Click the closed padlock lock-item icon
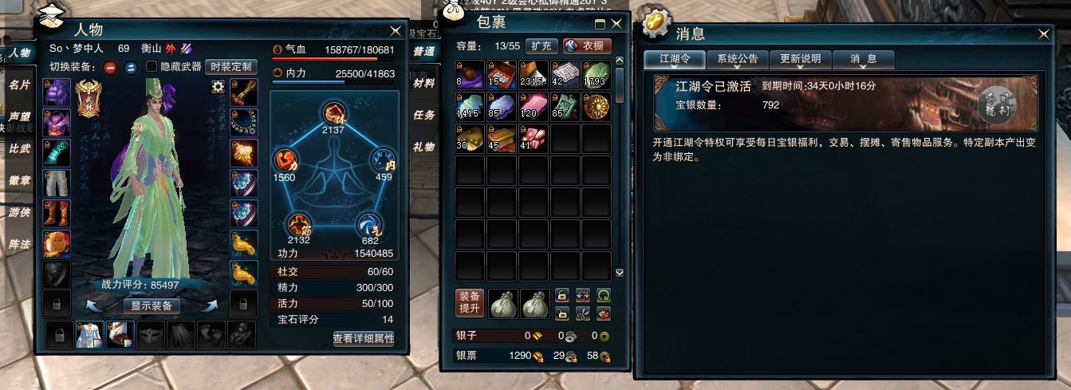1071x390 pixels. coord(562,295)
